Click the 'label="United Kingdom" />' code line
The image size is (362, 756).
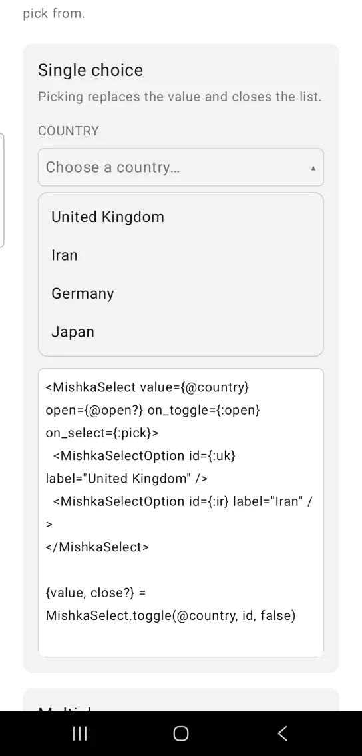126,478
